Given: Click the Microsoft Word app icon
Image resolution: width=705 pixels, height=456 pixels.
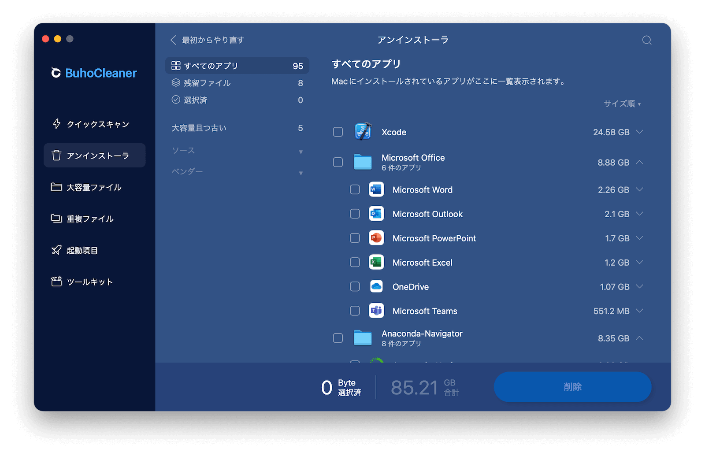Looking at the screenshot, I should [376, 189].
